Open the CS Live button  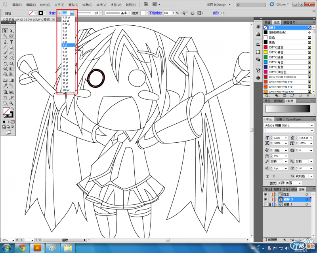pyautogui.click(x=280, y=4)
